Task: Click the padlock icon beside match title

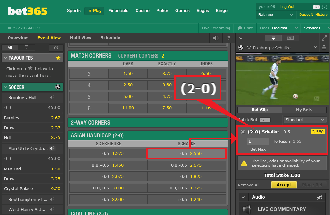Action: pyautogui.click(x=324, y=47)
